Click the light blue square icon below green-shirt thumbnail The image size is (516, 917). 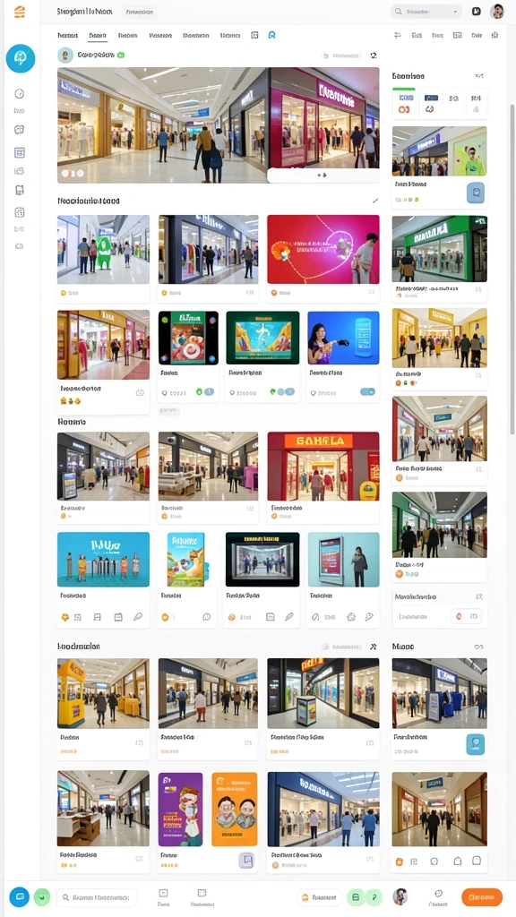(475, 193)
